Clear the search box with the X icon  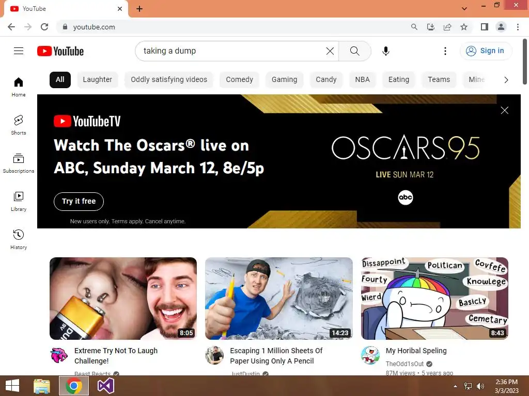[x=330, y=51]
